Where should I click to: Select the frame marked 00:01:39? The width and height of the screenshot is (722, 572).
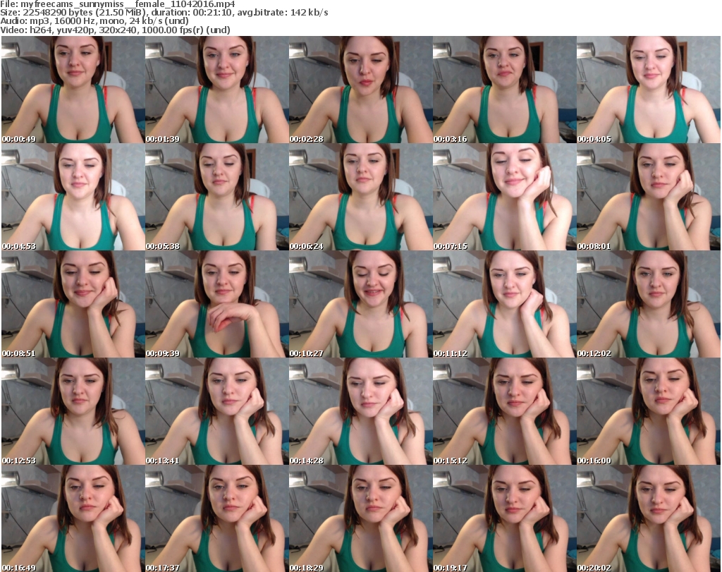tap(216, 90)
